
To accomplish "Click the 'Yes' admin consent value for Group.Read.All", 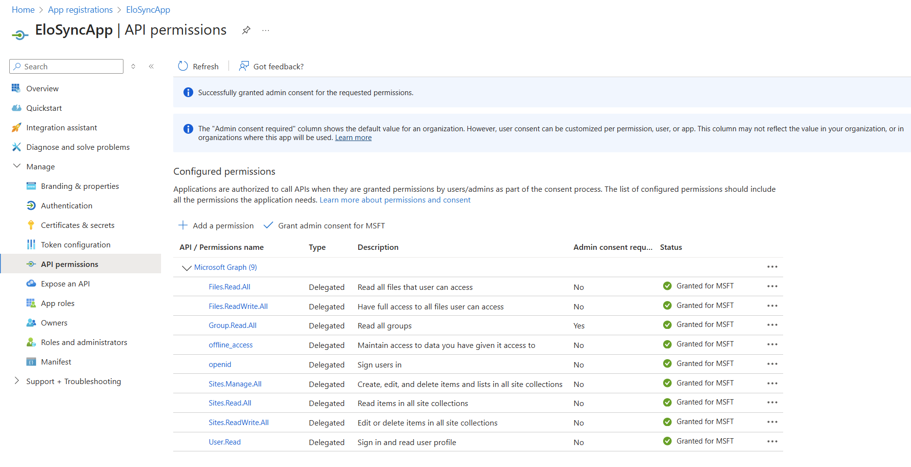I will click(579, 325).
